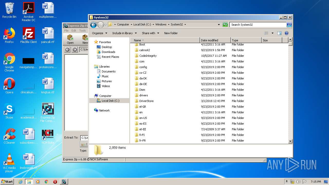Open the Recycle Bin desktop icon
This screenshot has height=185, width=329.
pos(9,10)
